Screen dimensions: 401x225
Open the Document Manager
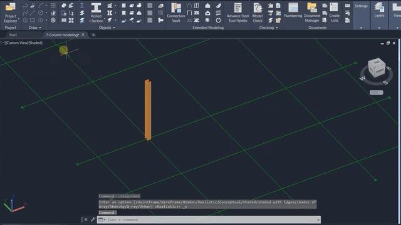[x=312, y=12]
